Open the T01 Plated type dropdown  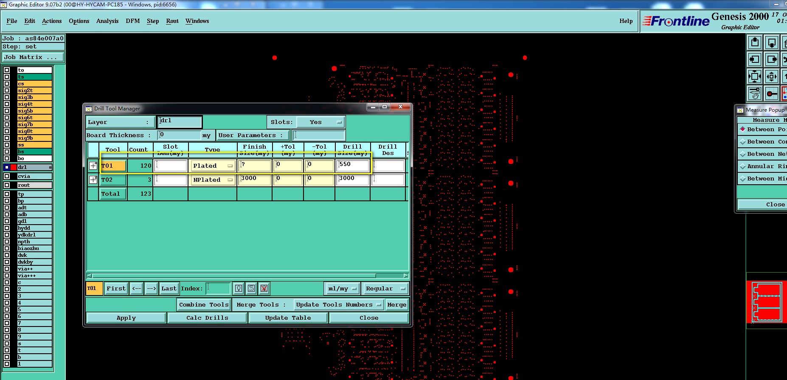213,166
